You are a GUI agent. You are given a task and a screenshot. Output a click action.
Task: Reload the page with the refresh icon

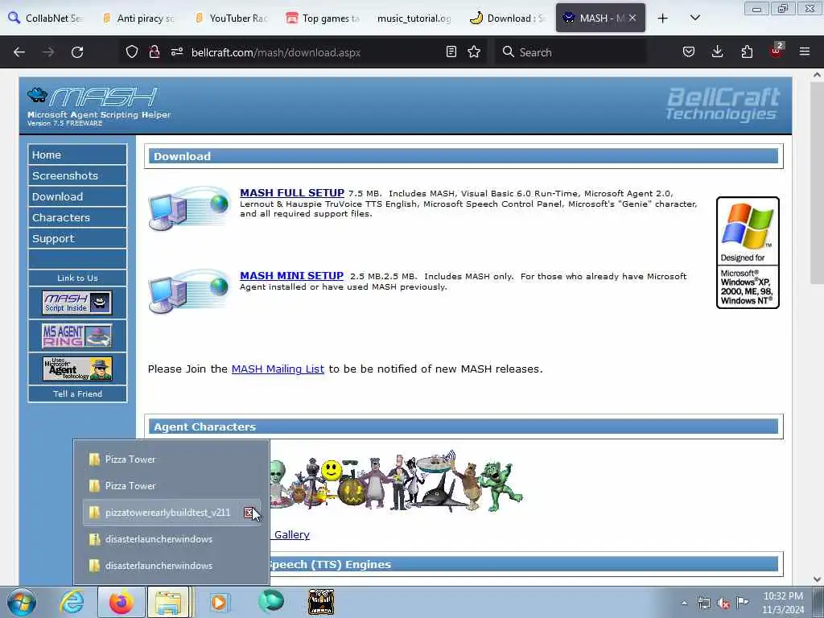click(77, 52)
